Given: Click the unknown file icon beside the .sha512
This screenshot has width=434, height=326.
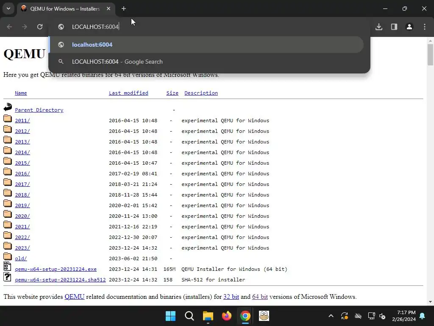Looking at the screenshot, I should click(7, 277).
